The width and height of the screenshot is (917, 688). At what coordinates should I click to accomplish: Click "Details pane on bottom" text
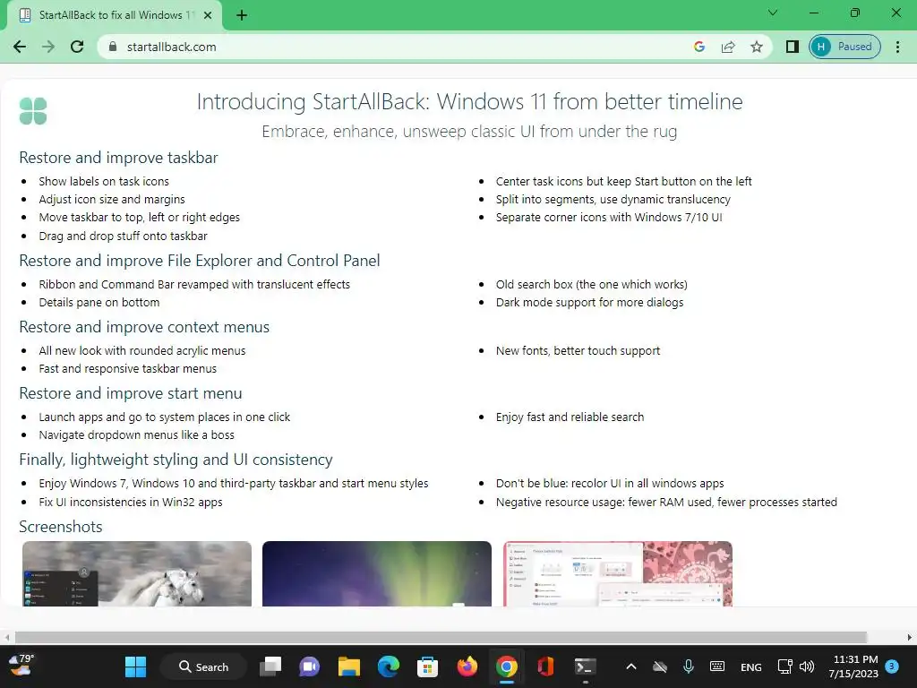(99, 303)
